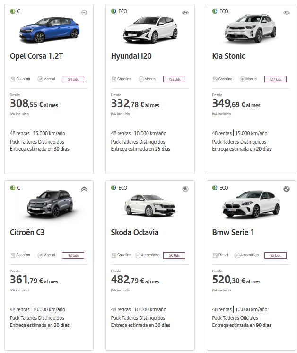297x353 pixels.
Task: Click the 153 Uds badge on Hyundai I20
Action: 174,79
